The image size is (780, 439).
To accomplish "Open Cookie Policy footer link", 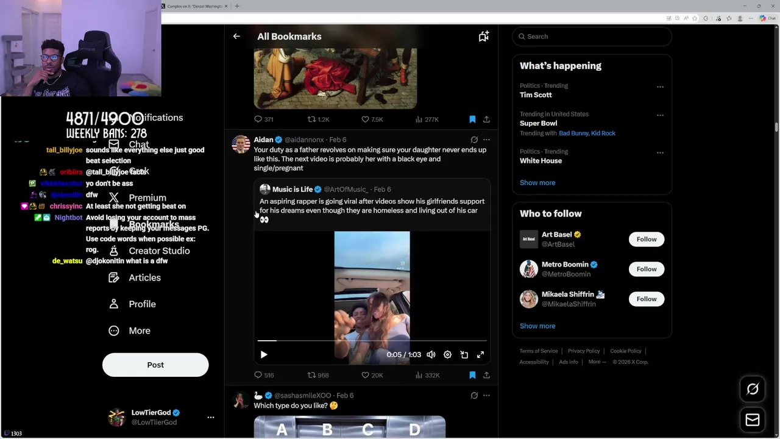I will (x=626, y=351).
